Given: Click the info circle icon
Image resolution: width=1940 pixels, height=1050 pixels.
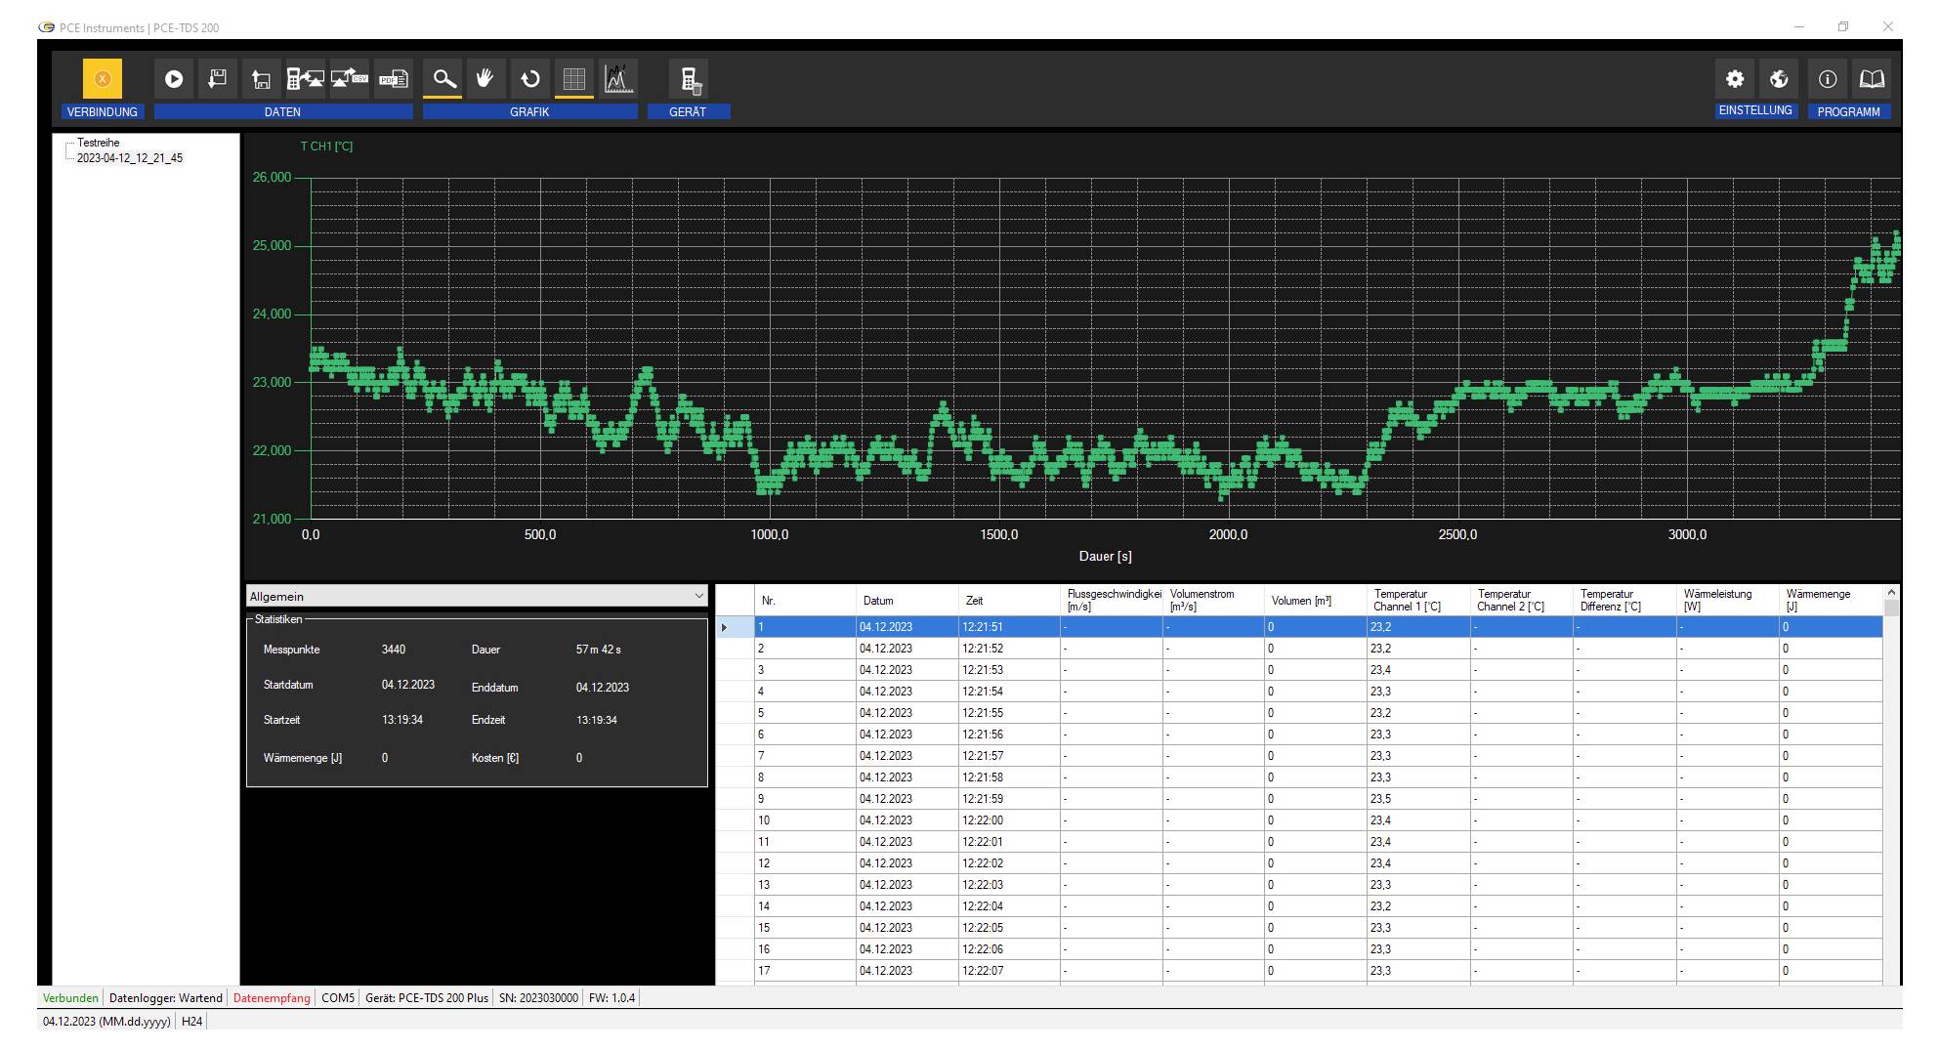Looking at the screenshot, I should tap(1828, 79).
